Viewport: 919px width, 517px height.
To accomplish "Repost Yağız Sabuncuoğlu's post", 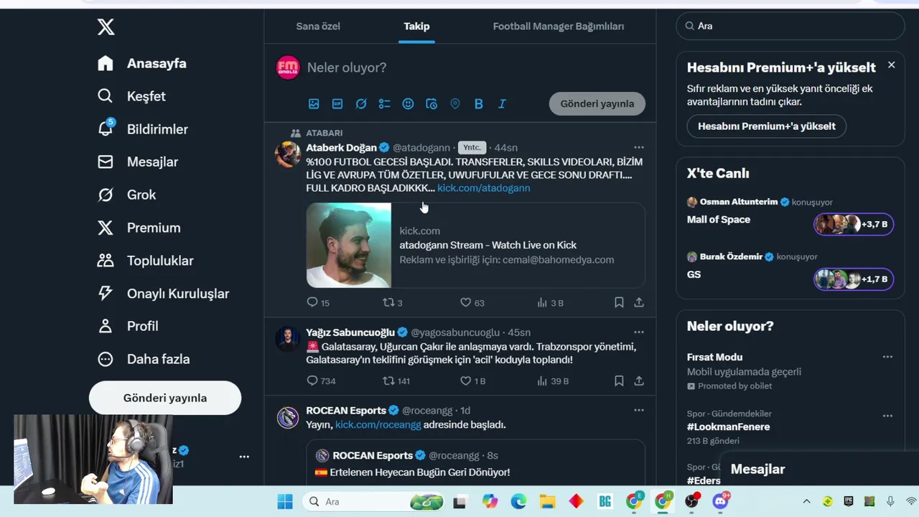I will 396,381.
